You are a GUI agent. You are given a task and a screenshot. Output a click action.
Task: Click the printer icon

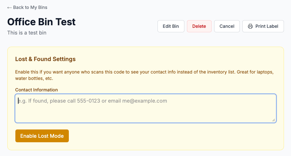250,26
